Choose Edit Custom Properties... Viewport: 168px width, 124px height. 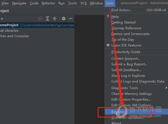coord(136,99)
